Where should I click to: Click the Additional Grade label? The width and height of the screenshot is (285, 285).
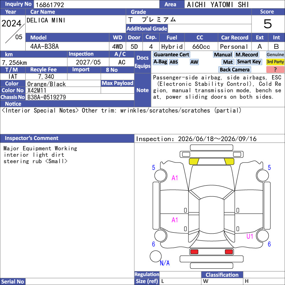(147, 28)
